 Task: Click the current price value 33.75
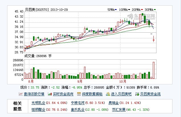[35, 87]
